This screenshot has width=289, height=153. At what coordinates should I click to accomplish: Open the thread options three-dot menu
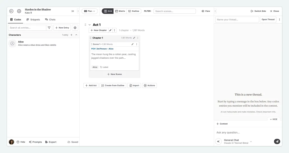[x=279, y=20]
